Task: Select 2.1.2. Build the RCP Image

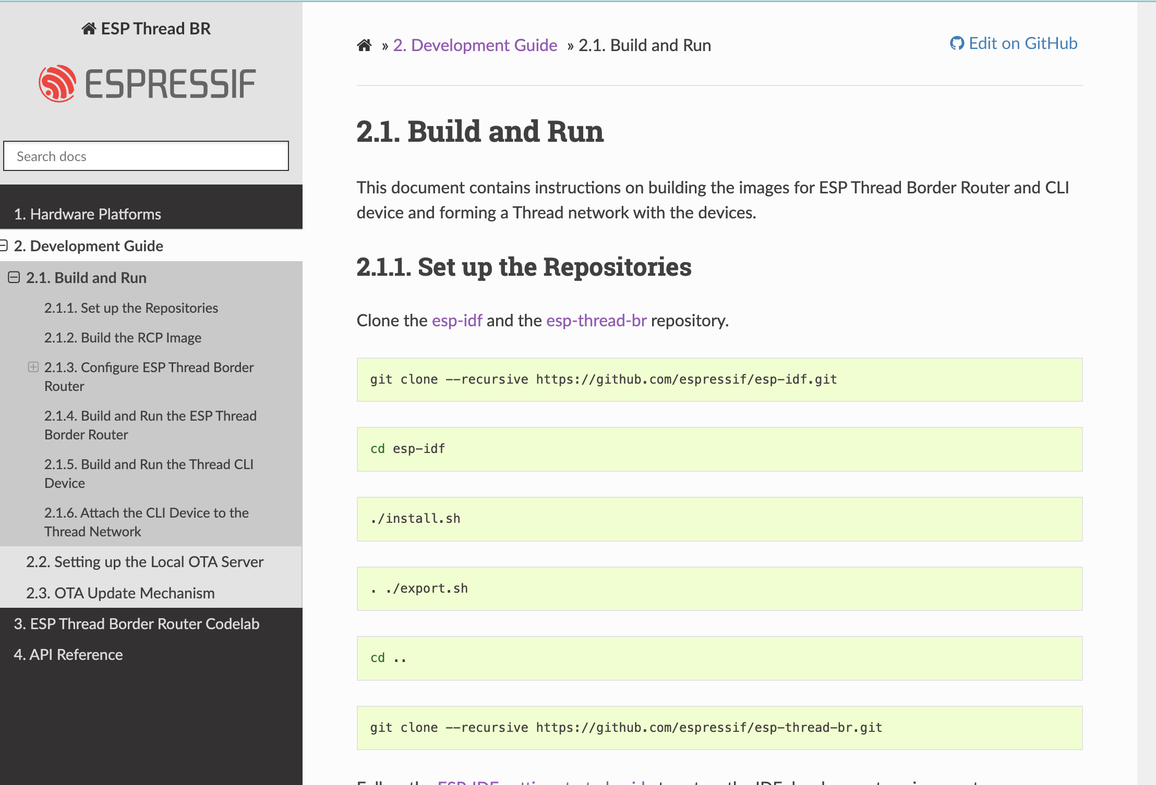Action: [x=123, y=337]
